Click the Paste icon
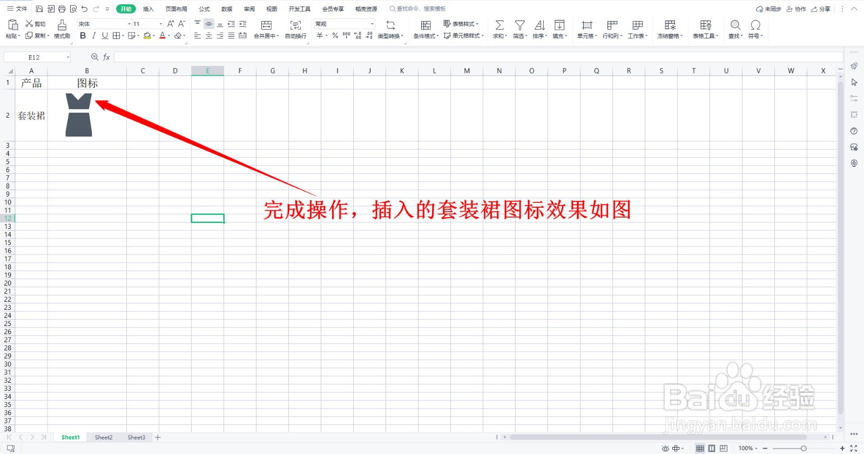Viewport: 864px width, 454px height. (x=12, y=25)
